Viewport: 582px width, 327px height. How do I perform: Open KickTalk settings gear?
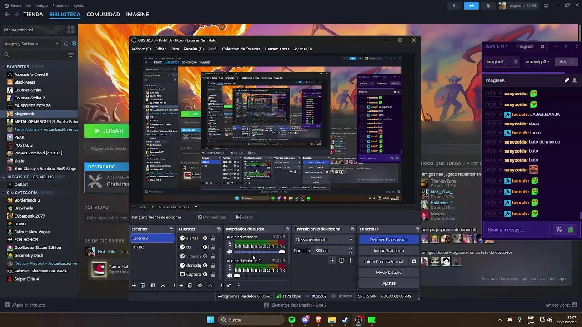(x=542, y=46)
